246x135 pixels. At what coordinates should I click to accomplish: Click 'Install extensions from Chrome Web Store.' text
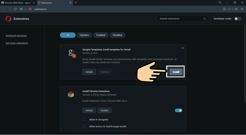[x=105, y=101]
